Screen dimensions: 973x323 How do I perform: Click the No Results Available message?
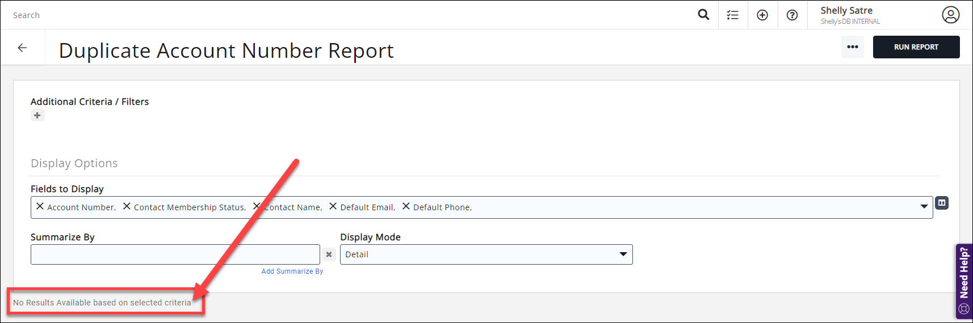[x=102, y=303]
